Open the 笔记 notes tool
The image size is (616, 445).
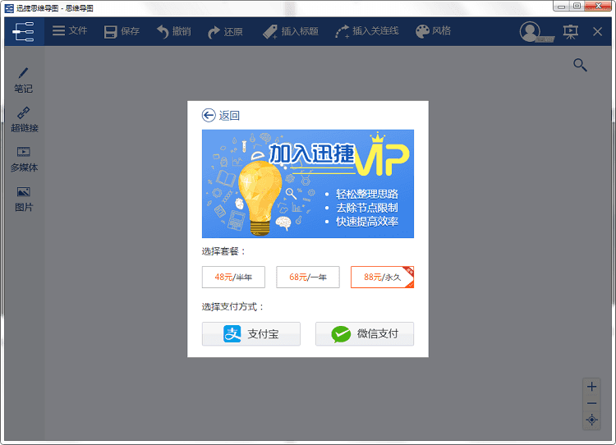[x=24, y=80]
